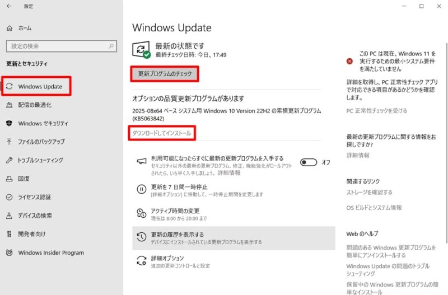This screenshot has height=295, width=448.
Task: Click the Windows Insider Program cat icon
Action: click(10, 252)
